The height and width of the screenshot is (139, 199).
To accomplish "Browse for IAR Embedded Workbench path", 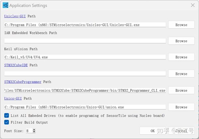I will [x=181, y=41].
